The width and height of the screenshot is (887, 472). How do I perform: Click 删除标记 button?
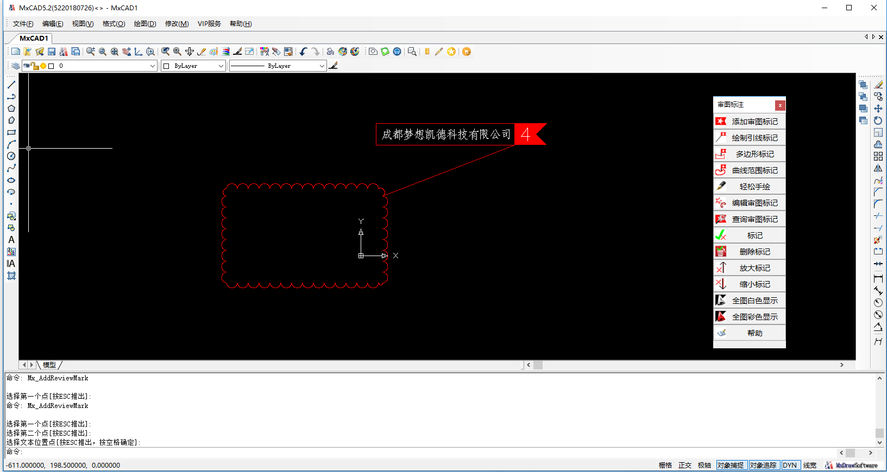tap(750, 252)
